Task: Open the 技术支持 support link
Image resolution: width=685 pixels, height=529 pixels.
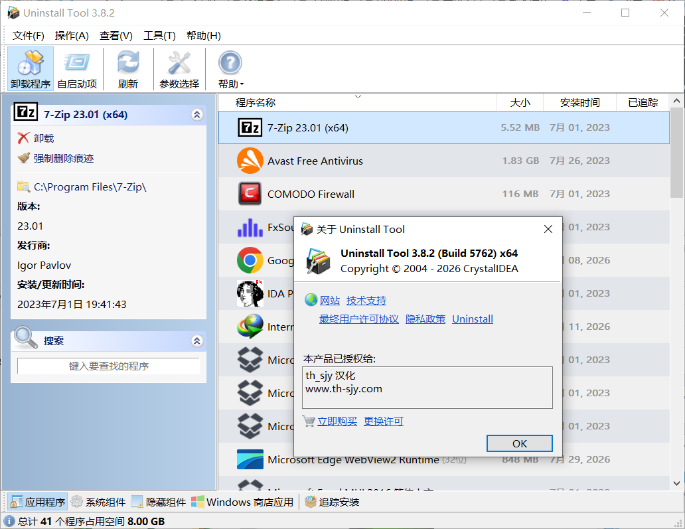Action: click(x=366, y=301)
